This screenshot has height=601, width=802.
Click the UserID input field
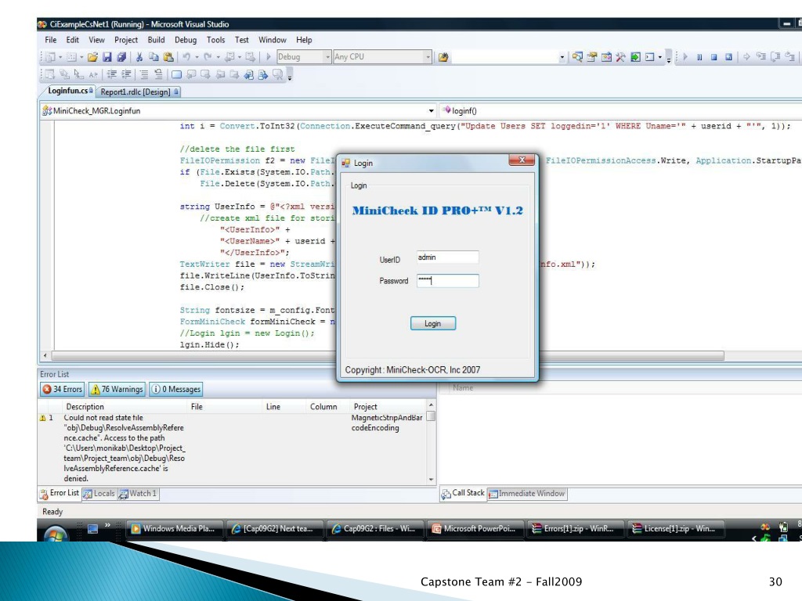point(447,257)
